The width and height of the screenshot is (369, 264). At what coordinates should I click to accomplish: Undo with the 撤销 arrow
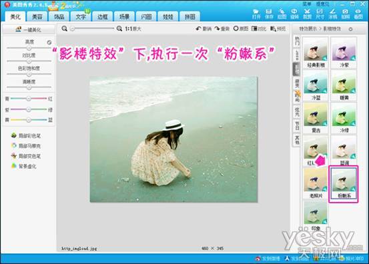pyautogui.click(x=204, y=29)
